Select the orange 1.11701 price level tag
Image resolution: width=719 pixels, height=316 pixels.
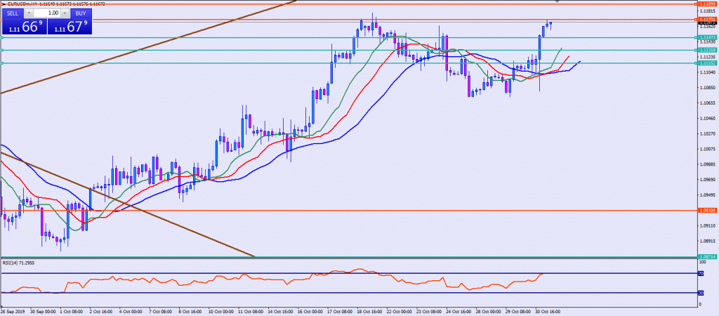[707, 20]
